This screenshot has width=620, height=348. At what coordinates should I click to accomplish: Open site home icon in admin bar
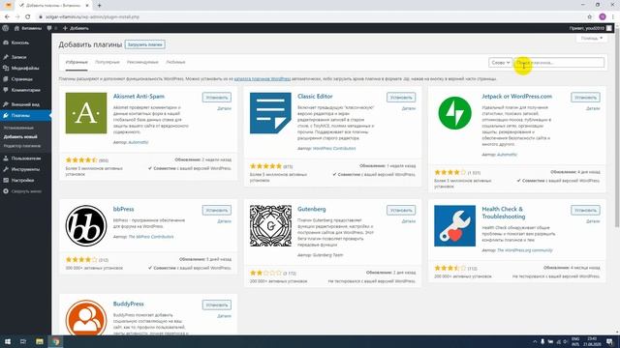click(x=16, y=28)
